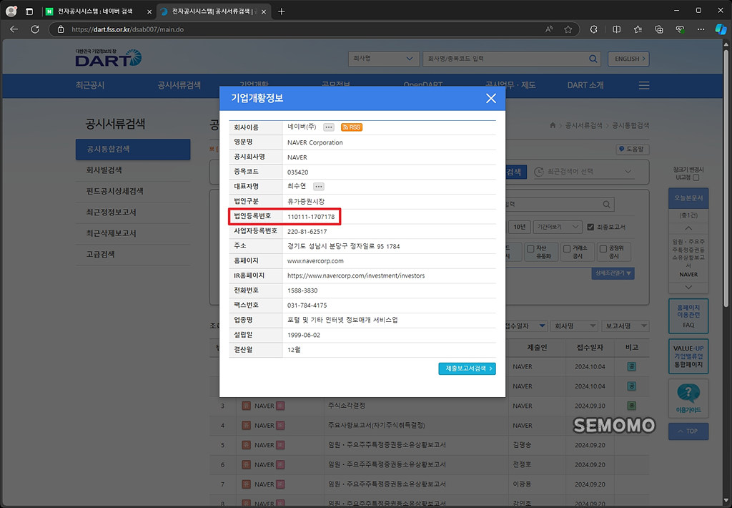The image size is (732, 508).
Task: Open the 이용가이드 icon
Action: point(688,399)
